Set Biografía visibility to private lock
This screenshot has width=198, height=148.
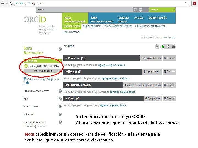coord(174,47)
